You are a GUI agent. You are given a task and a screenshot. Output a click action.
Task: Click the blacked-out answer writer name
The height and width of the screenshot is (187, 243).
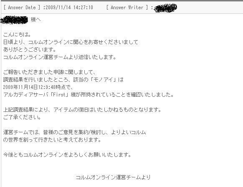tap(165, 8)
